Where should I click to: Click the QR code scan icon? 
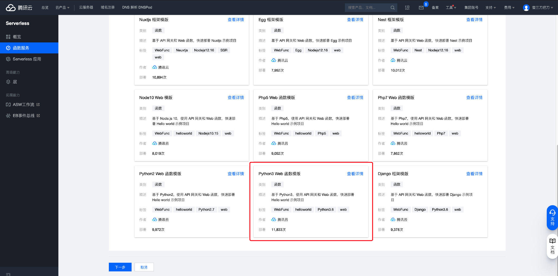click(x=407, y=8)
